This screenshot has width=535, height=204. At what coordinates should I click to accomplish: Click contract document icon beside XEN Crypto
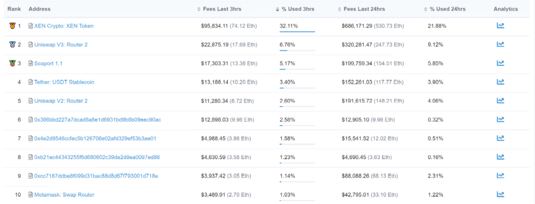(x=31, y=26)
